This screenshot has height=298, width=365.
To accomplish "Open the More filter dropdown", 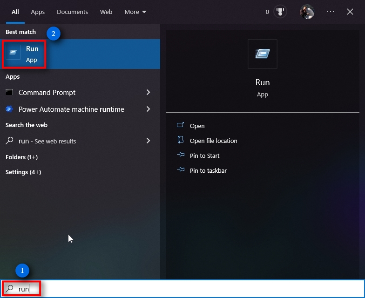I will point(135,12).
